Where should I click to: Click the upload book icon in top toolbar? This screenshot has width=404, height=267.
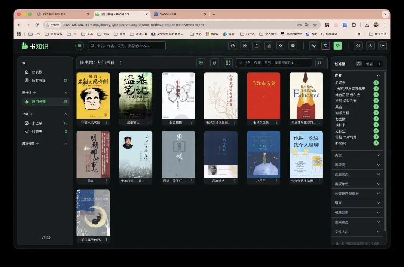[257, 46]
